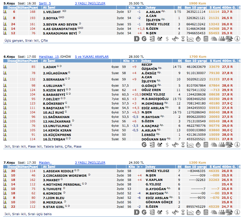Click the line chart icon under race 6
This screenshot has height=222, width=245.
190,145
